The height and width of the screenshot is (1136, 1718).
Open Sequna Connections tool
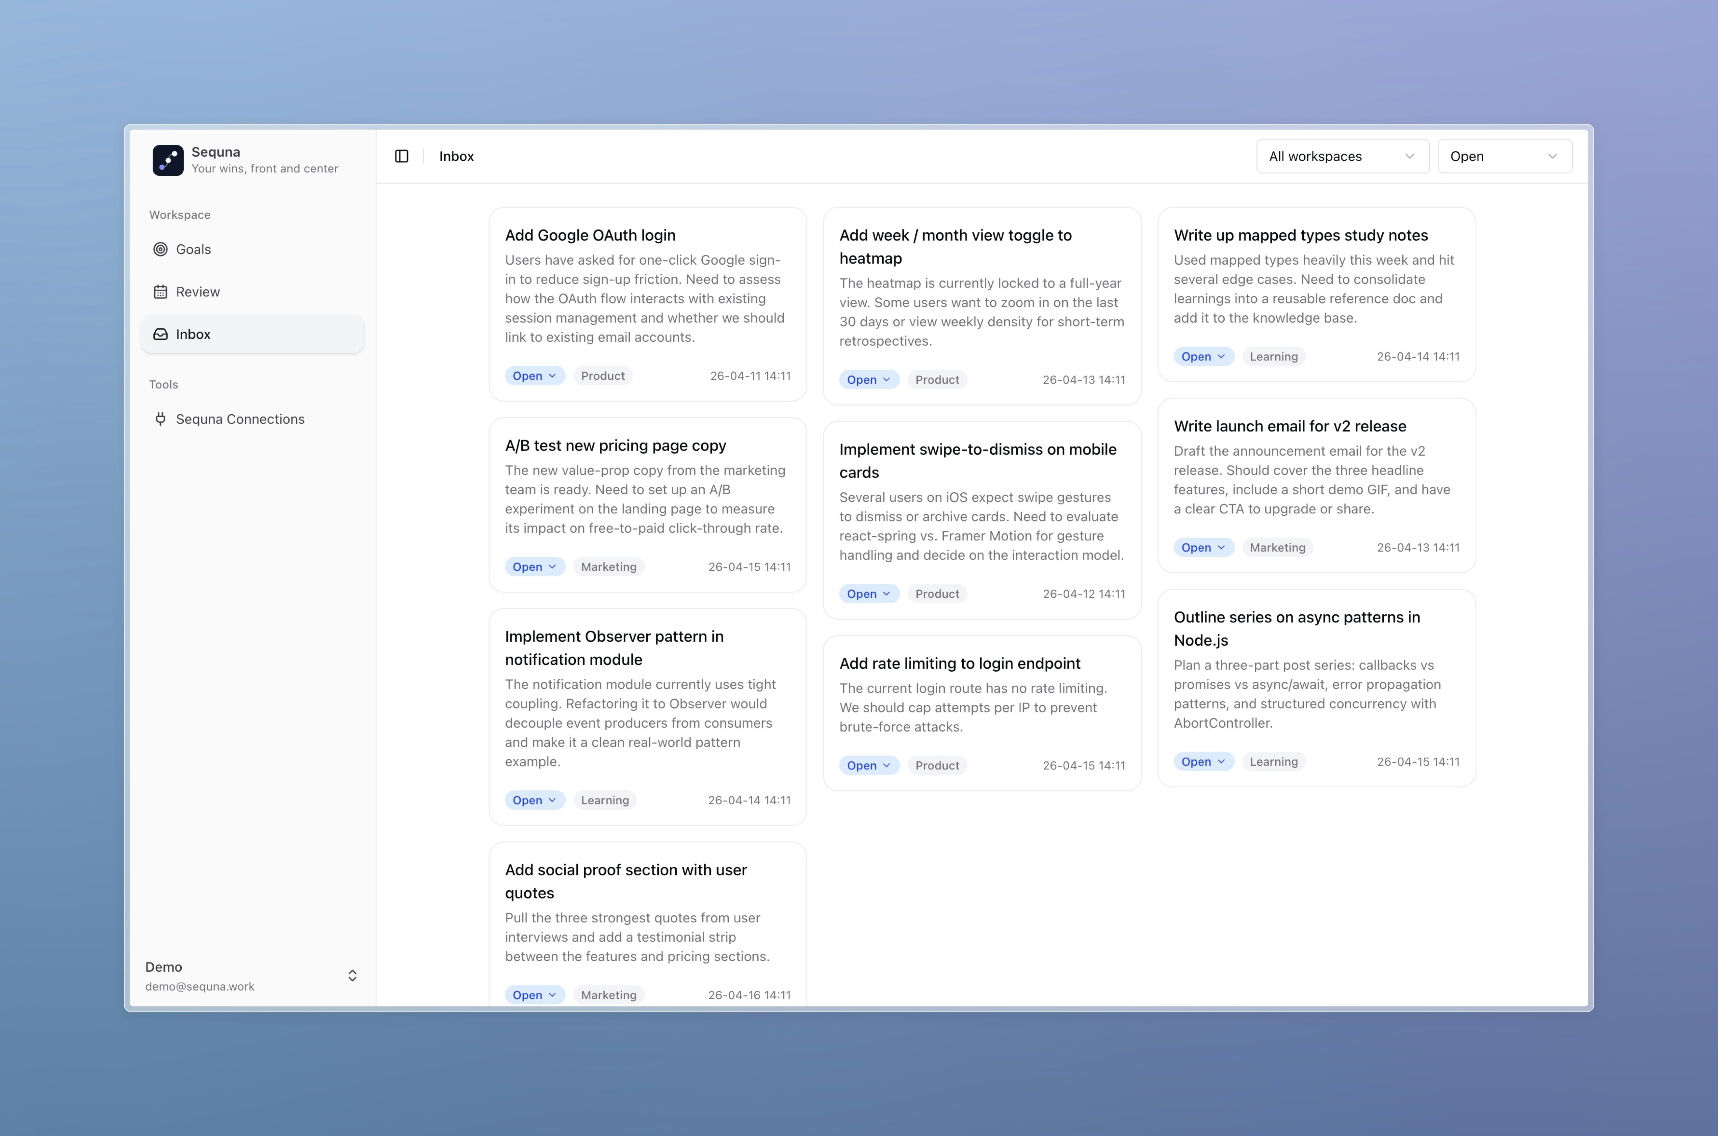tap(240, 419)
